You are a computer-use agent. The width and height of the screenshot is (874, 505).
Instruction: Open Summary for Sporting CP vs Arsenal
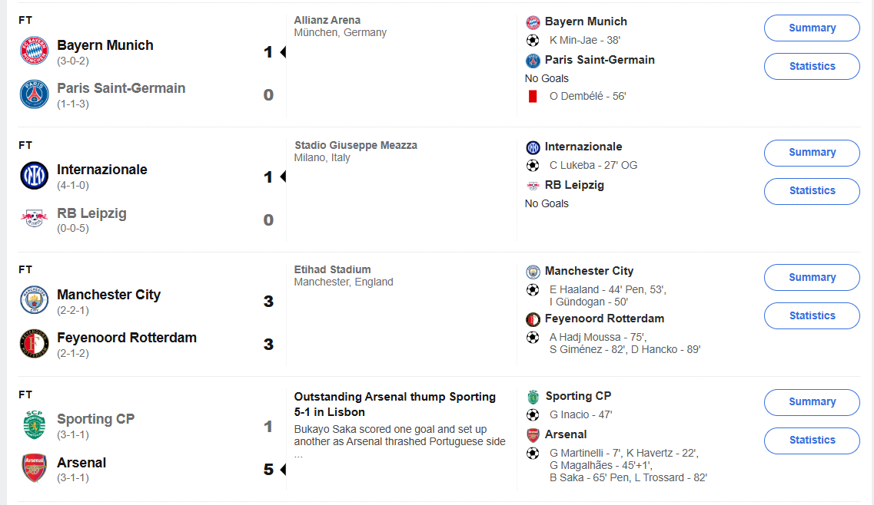pyautogui.click(x=812, y=402)
